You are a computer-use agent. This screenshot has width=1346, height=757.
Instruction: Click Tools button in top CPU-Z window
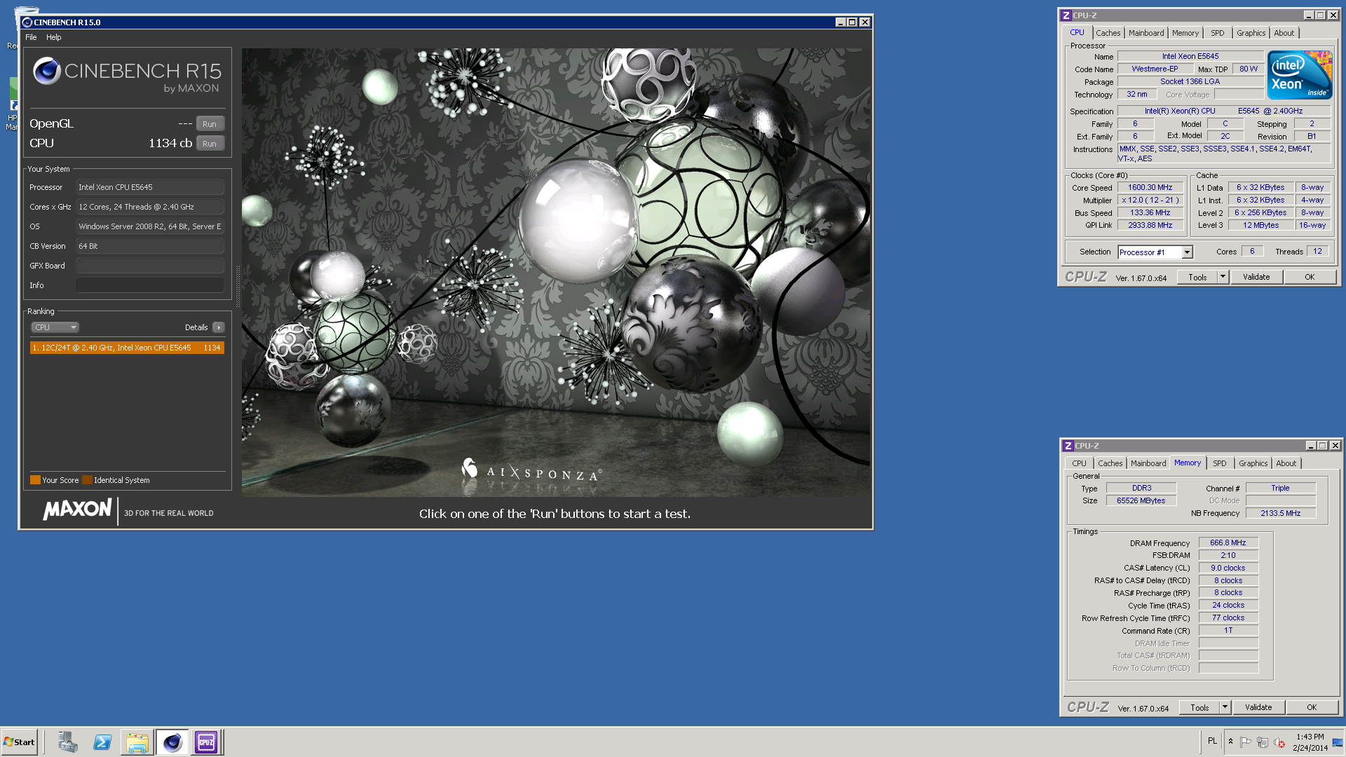(x=1197, y=278)
